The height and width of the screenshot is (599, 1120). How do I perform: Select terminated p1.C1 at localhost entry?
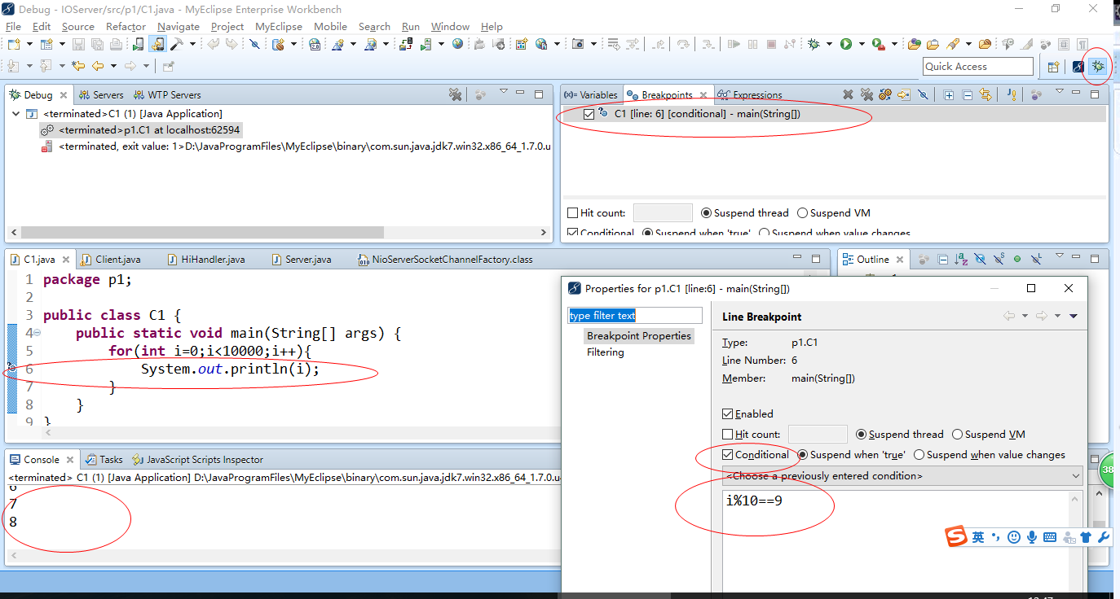141,130
